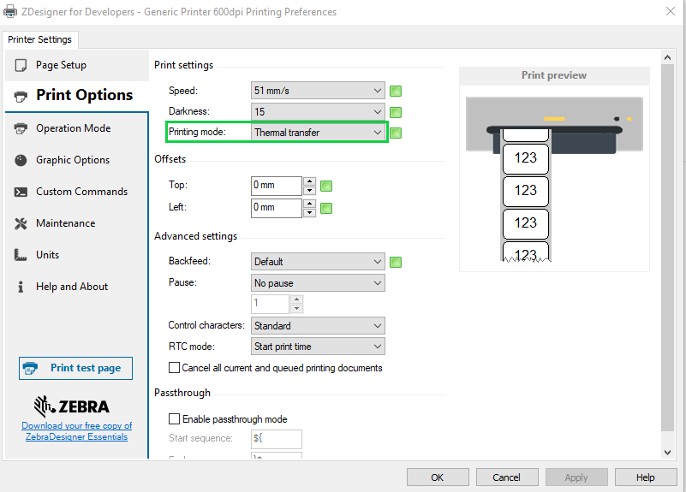Open the Speed dropdown

[x=318, y=91]
